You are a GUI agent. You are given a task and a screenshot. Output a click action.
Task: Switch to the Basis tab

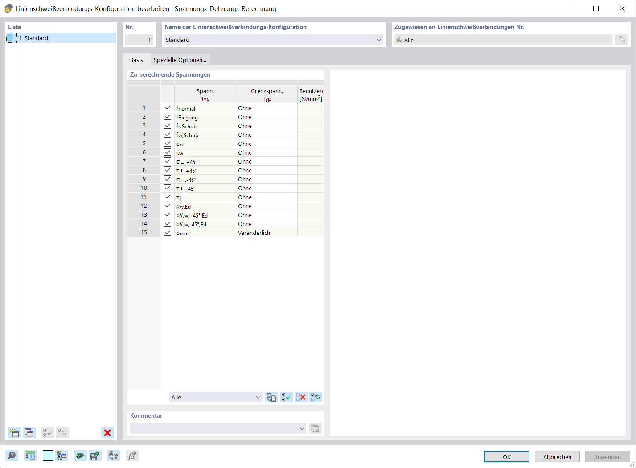pos(137,60)
